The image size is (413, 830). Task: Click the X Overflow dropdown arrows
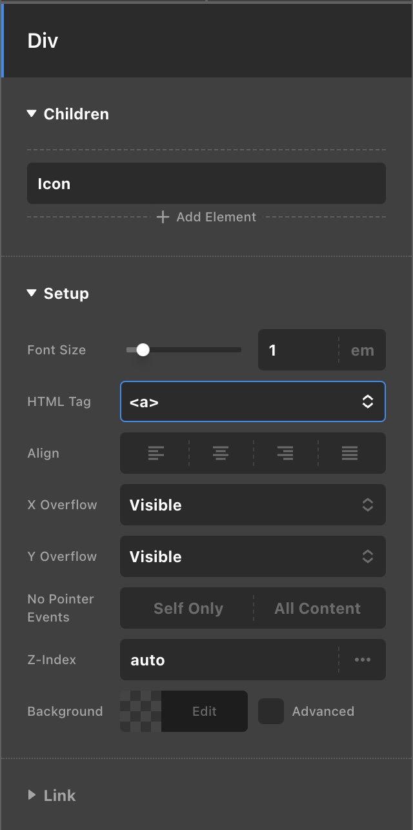[367, 505]
